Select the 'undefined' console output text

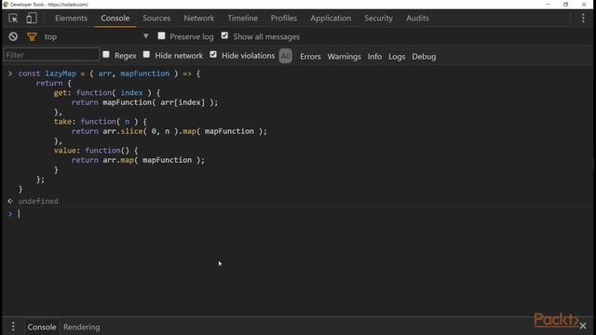(x=38, y=201)
